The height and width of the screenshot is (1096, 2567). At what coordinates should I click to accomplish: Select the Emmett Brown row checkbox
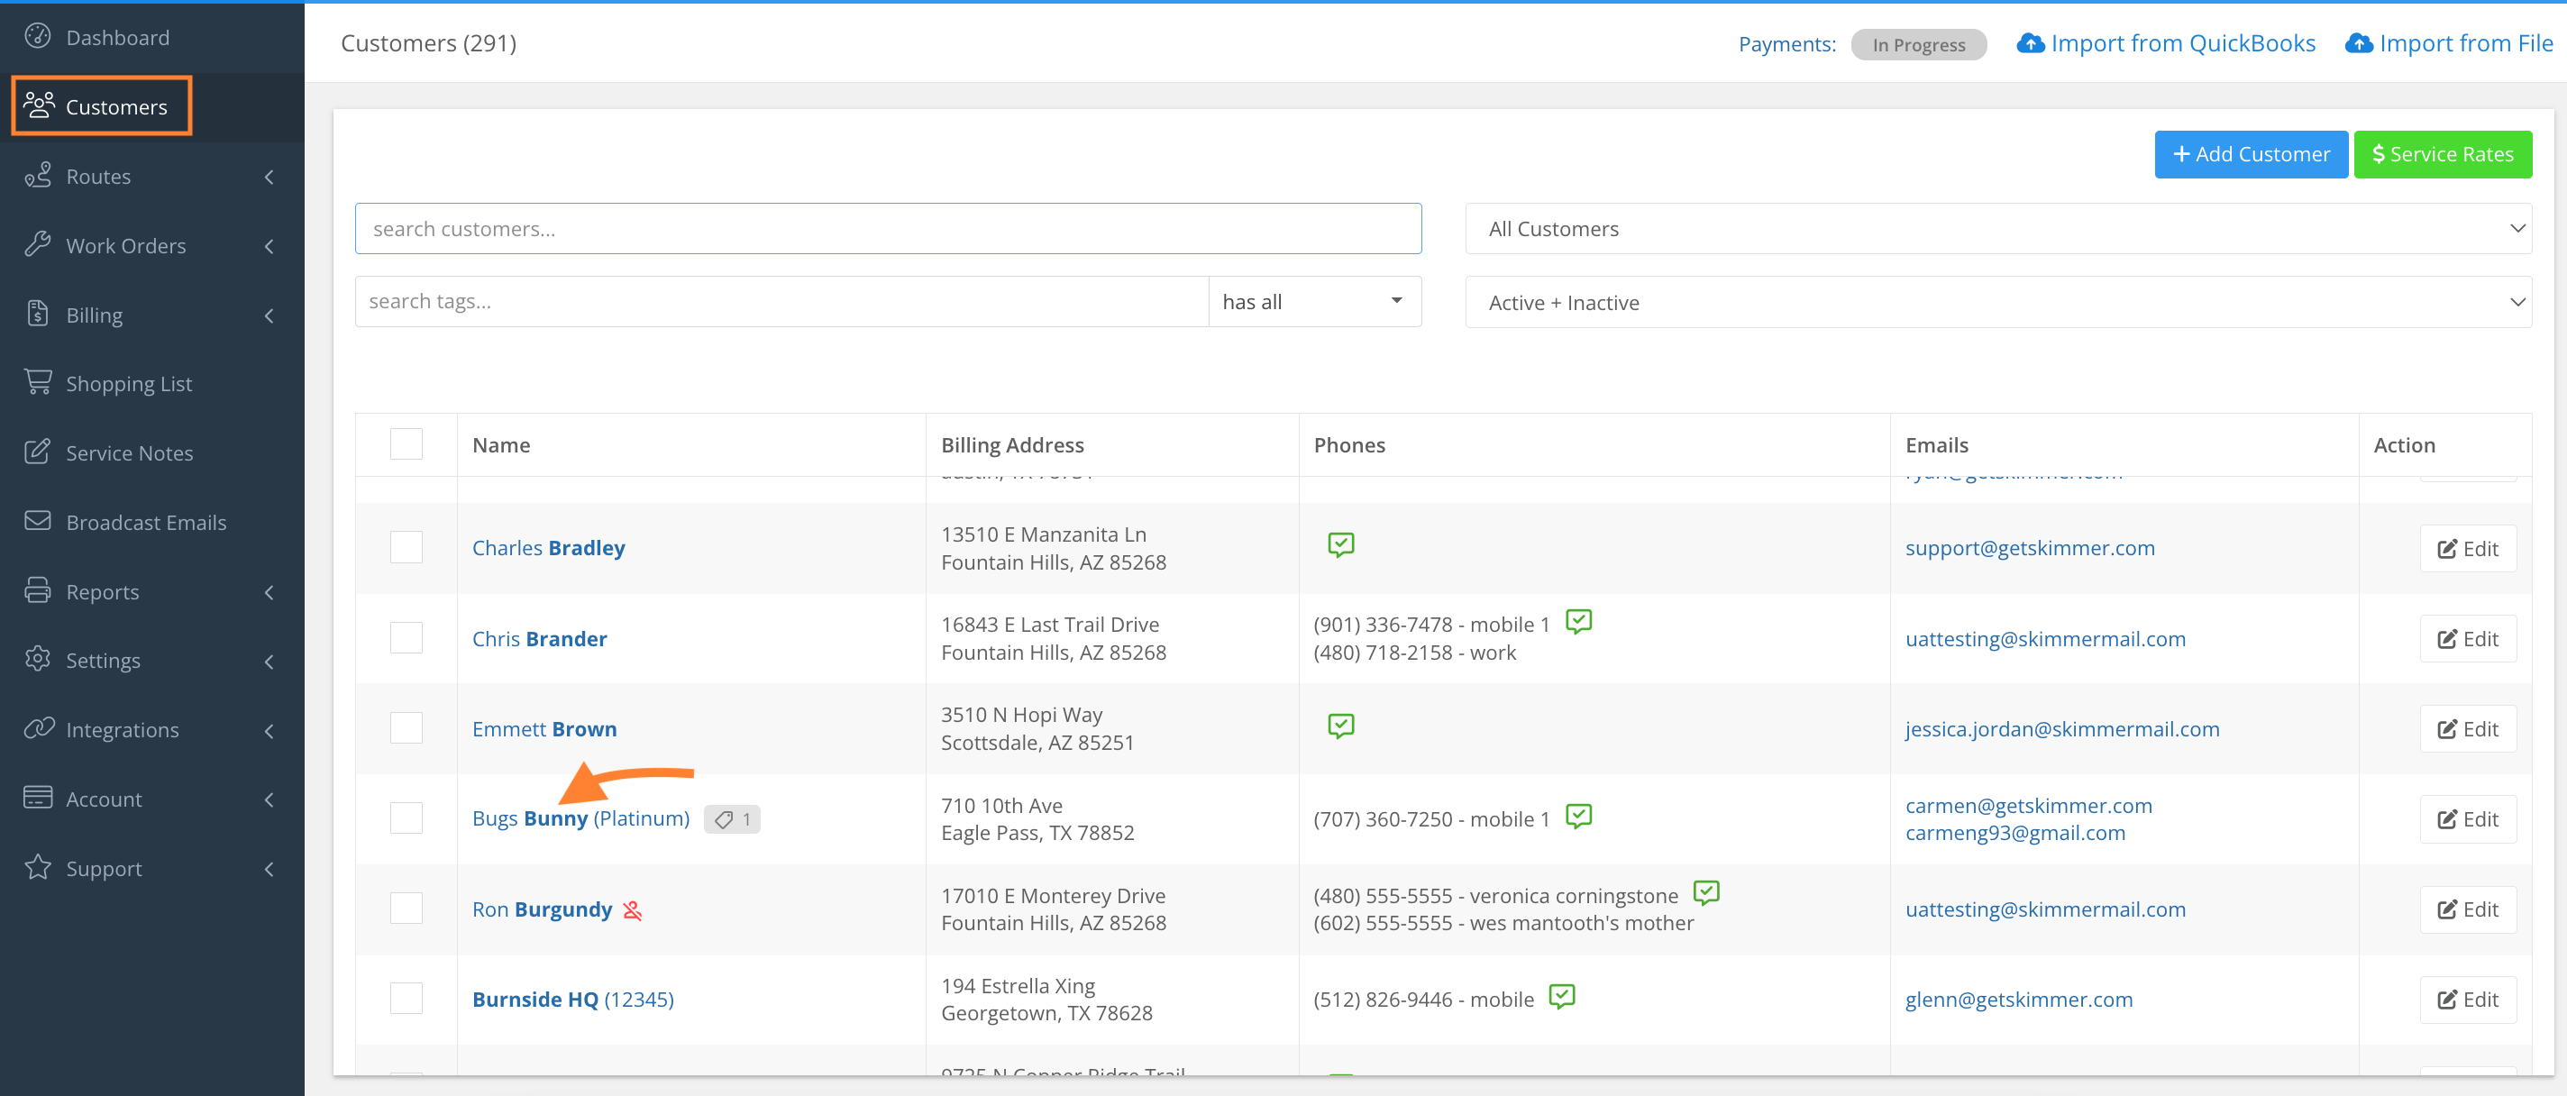click(x=406, y=728)
